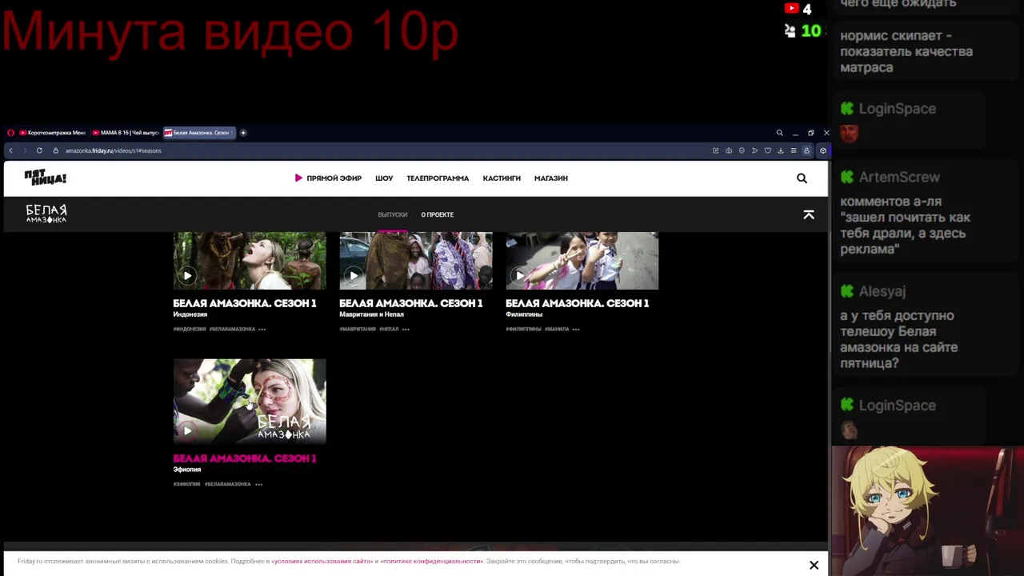This screenshot has width=1024, height=576.
Task: Click the browser Forward arrow
Action: click(25, 150)
